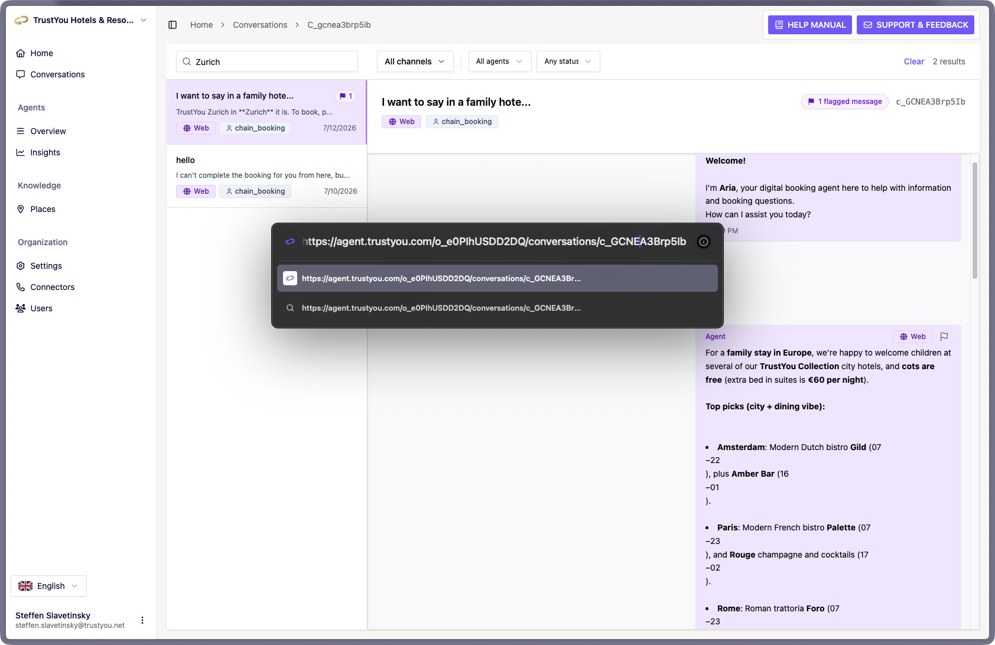Image resolution: width=995 pixels, height=645 pixels.
Task: Click SUPPORT & FEEDBACK button
Action: [915, 25]
